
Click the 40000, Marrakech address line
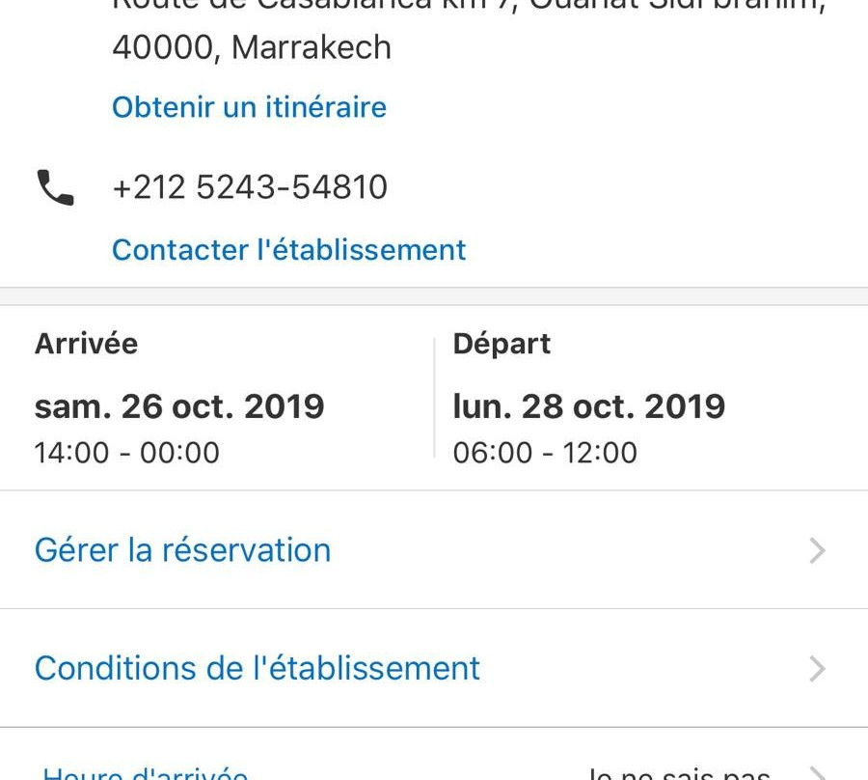[x=252, y=47]
